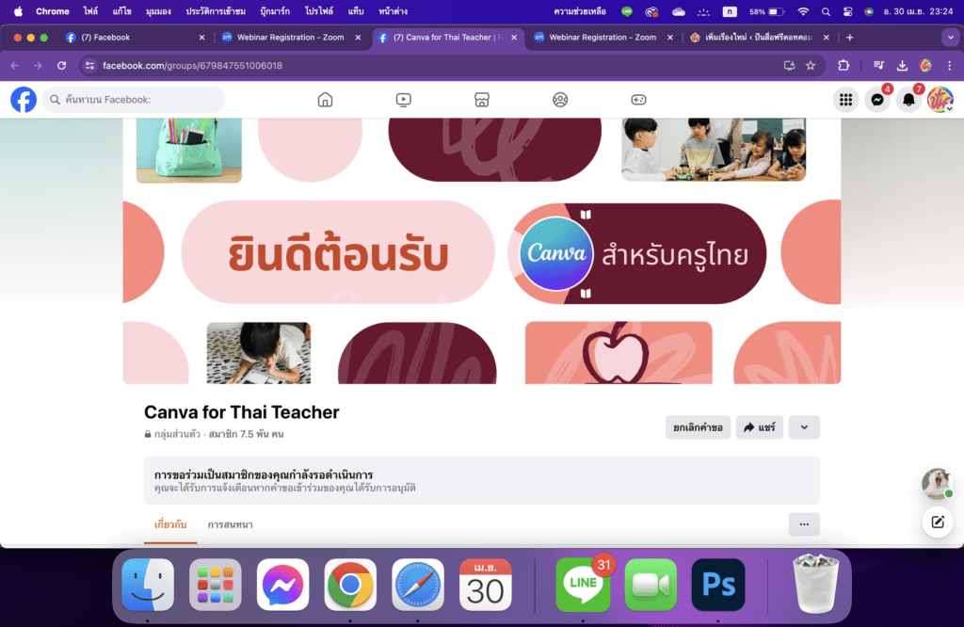Click the address bar URL
This screenshot has height=627, width=964.
pos(192,66)
